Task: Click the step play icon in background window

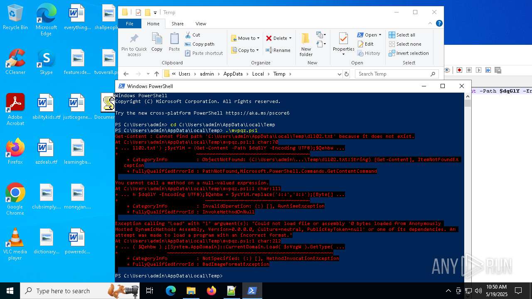Action: coord(478,70)
